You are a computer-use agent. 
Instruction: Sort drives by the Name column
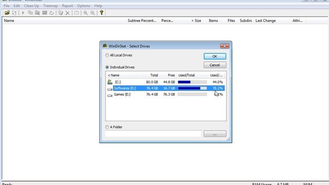pos(125,75)
